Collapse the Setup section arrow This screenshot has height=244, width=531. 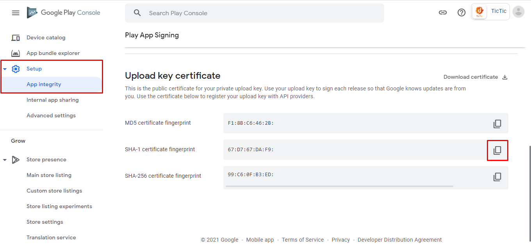[x=5, y=69]
